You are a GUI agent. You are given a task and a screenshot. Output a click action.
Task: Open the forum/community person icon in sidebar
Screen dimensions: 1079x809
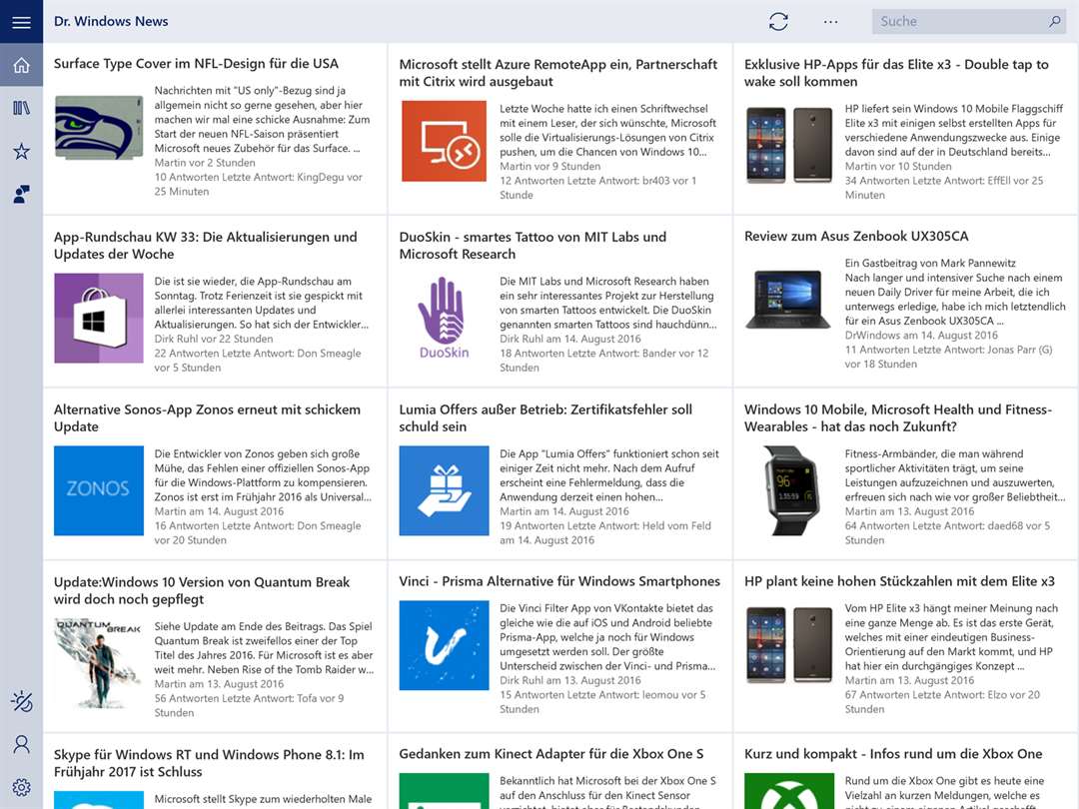point(21,194)
